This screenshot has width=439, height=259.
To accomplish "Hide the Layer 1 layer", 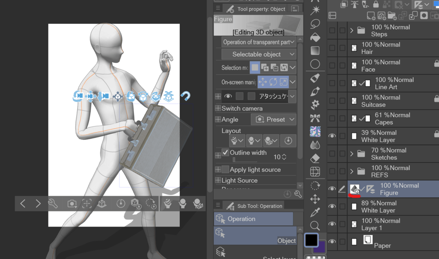I will [x=332, y=224].
